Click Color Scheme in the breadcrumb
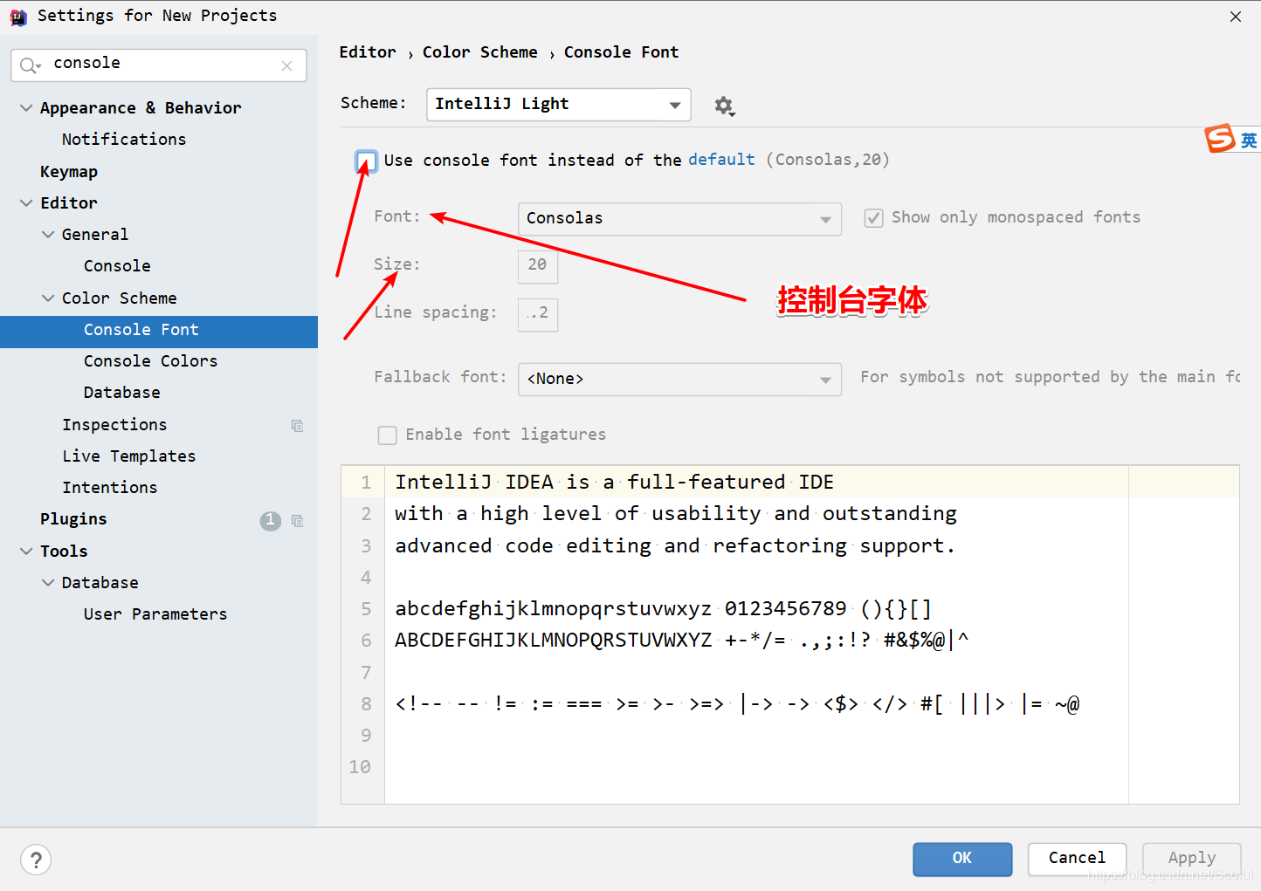This screenshot has width=1261, height=891. pyautogui.click(x=480, y=52)
